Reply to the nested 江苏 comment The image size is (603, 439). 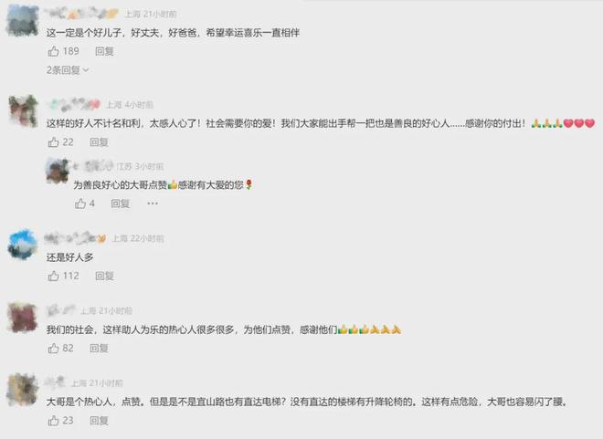click(120, 204)
